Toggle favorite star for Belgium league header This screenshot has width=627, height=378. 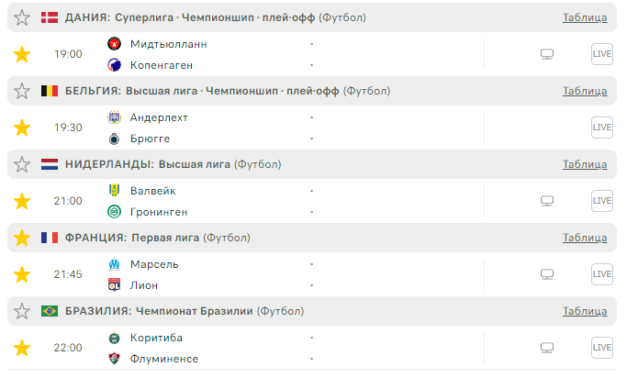[22, 91]
